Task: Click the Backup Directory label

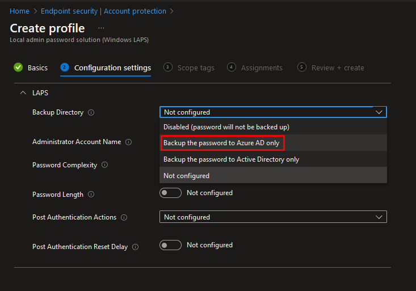Action: pyautogui.click(x=58, y=112)
